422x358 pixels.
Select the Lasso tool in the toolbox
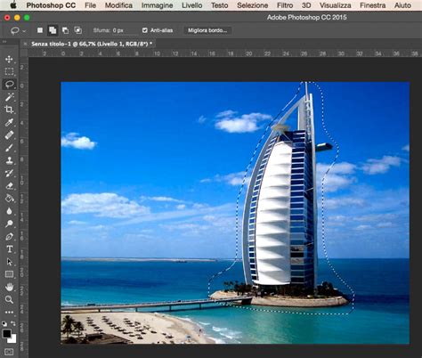click(9, 85)
